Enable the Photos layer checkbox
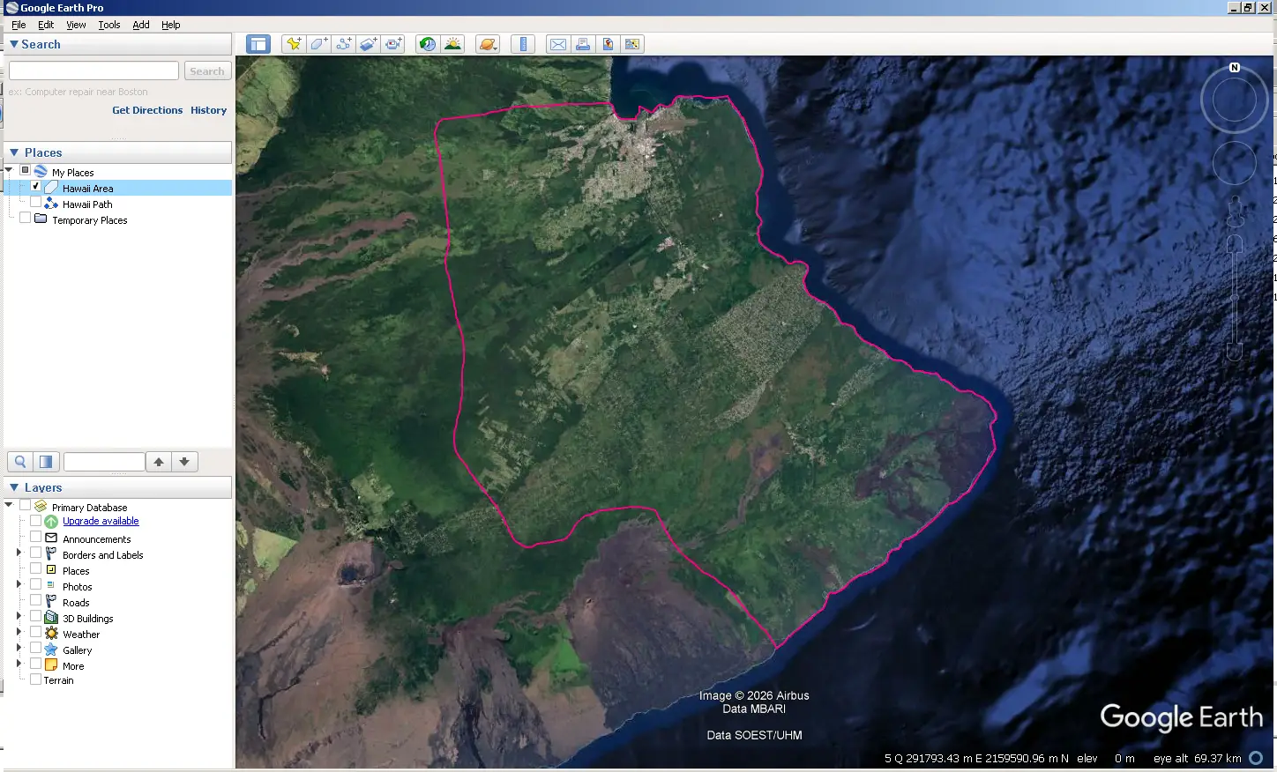This screenshot has width=1277, height=772. (x=36, y=584)
